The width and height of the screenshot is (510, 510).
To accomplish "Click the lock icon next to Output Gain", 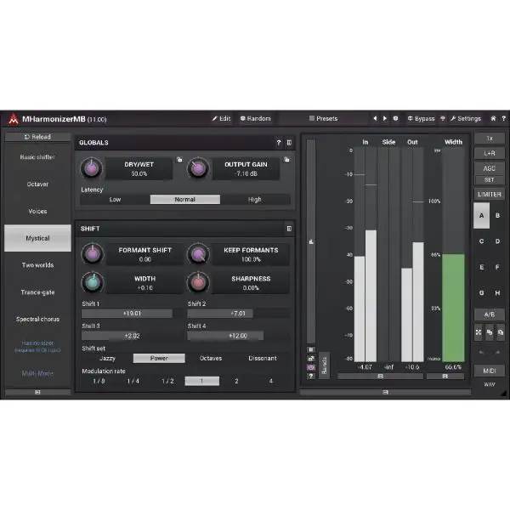I will coord(287,159).
